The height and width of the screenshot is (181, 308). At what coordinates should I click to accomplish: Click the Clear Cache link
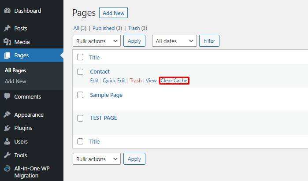coord(174,81)
